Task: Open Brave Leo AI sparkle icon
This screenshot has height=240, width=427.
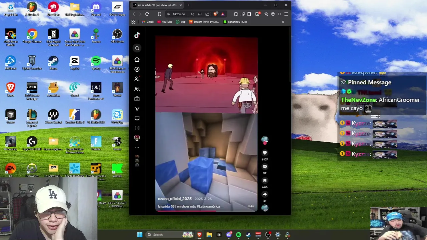Action: click(x=266, y=14)
